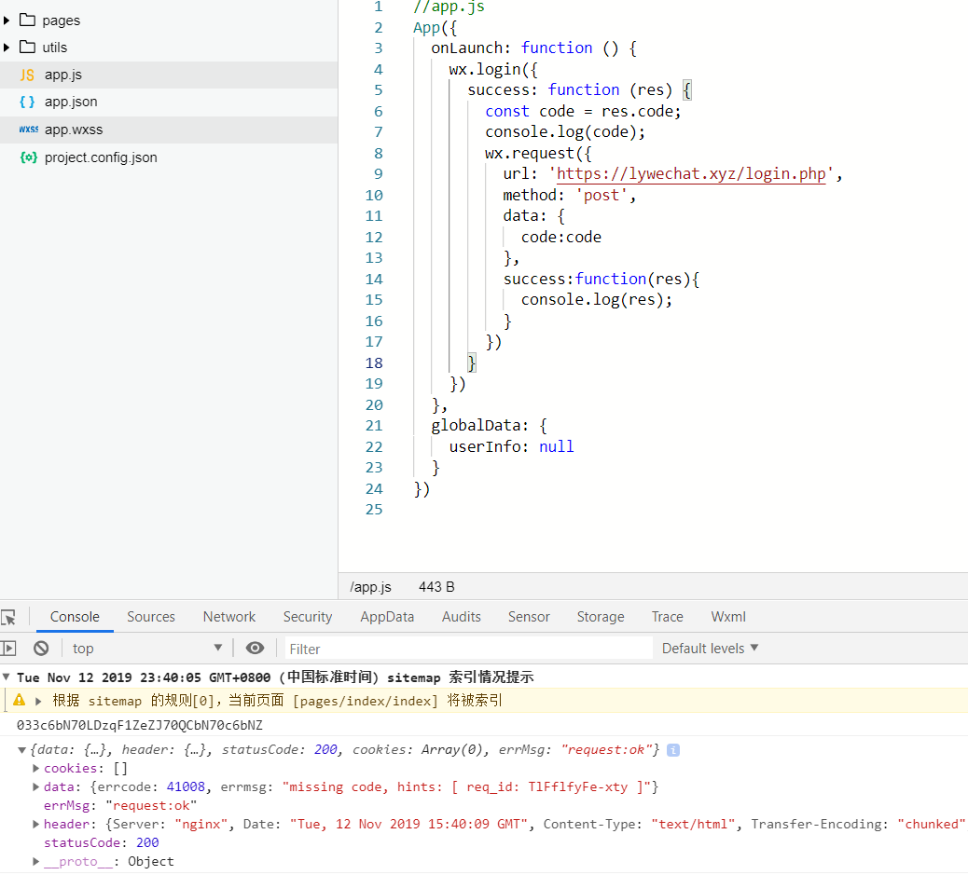Select the WXSS icon of app.wxss
The width and height of the screenshot is (968, 875).
click(28, 130)
